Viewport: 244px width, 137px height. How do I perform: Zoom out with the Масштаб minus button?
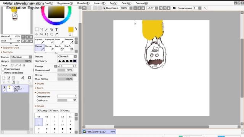23,37
